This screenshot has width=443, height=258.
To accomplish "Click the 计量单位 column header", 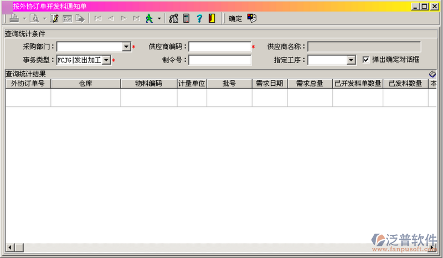I will tap(192, 84).
